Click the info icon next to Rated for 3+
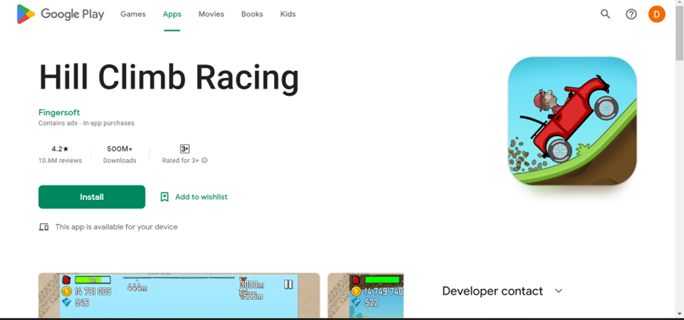684x320 pixels. coord(204,161)
